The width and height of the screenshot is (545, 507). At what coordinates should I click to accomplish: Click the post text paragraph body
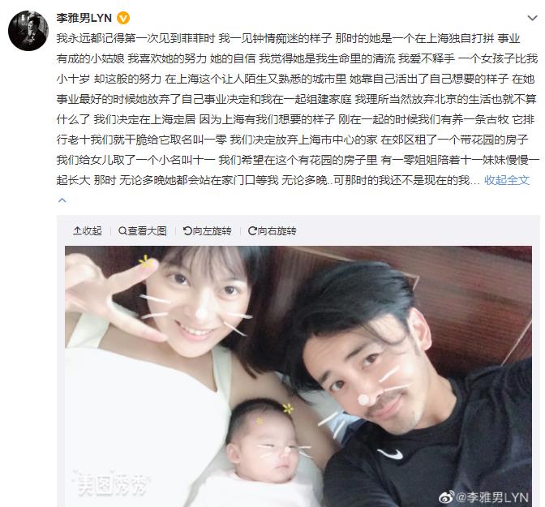coord(297,109)
